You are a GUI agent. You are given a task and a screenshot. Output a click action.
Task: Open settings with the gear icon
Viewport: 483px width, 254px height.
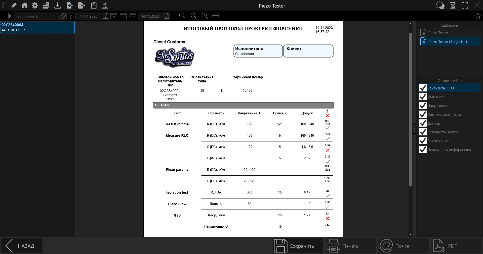coord(35,6)
